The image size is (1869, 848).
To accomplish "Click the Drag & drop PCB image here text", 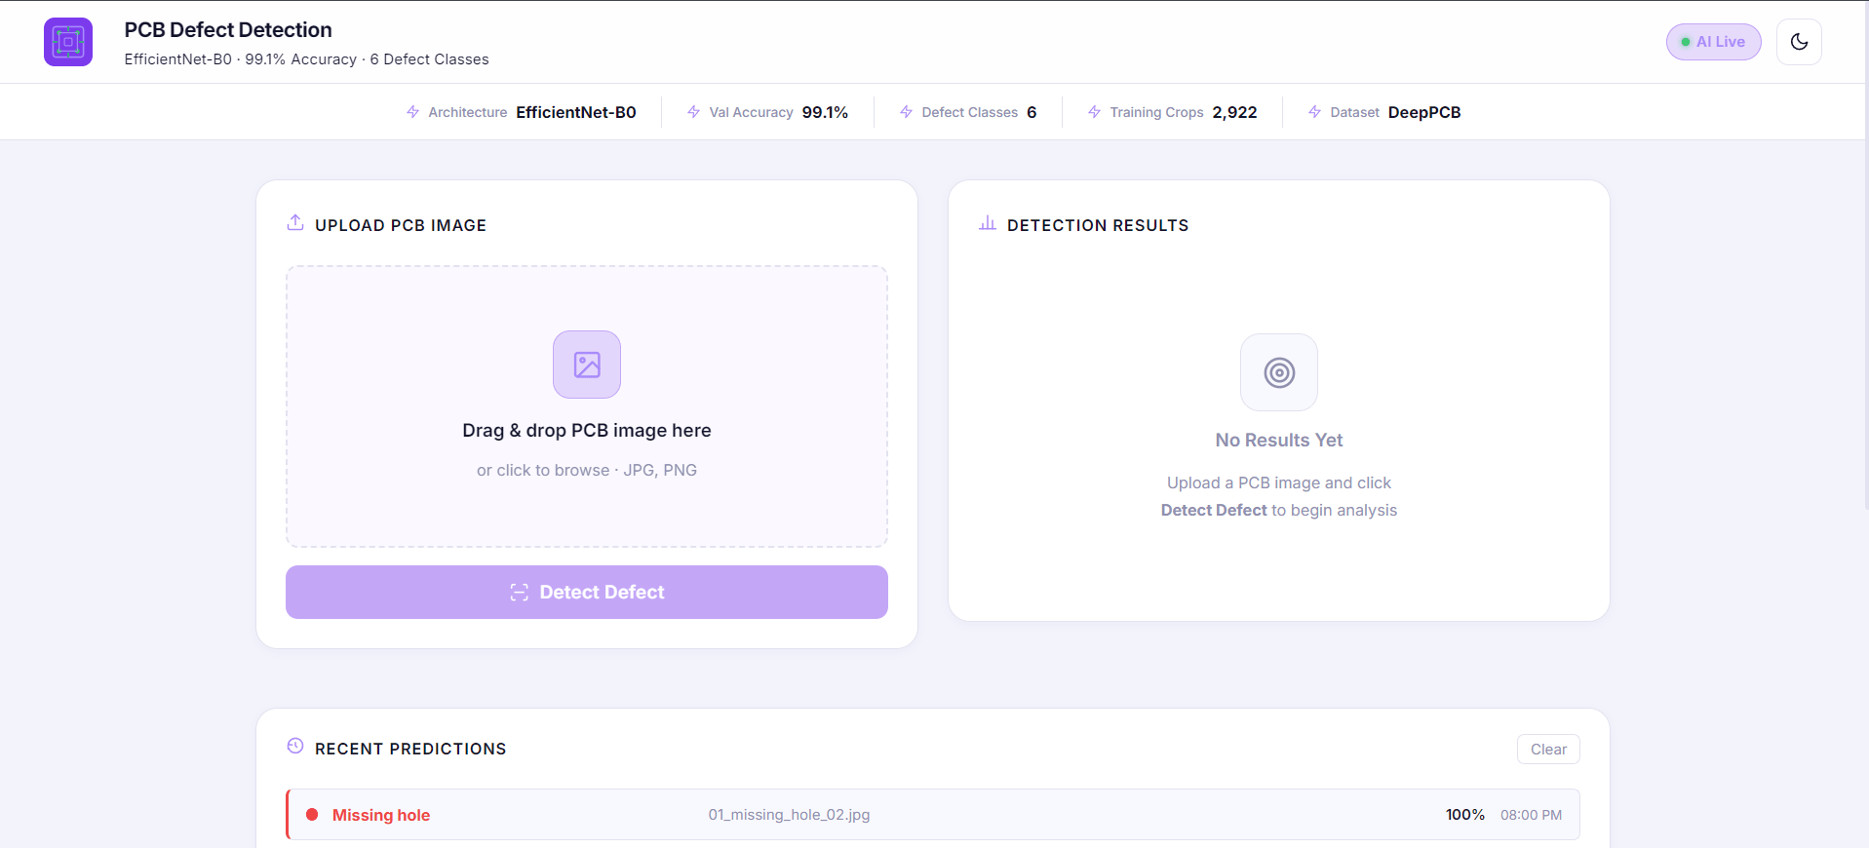I will point(587,431).
